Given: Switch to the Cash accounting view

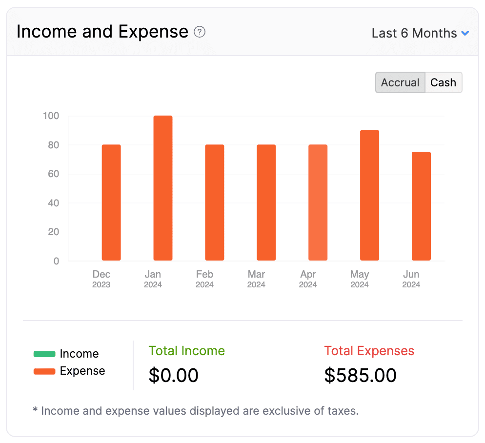Looking at the screenshot, I should point(443,82).
